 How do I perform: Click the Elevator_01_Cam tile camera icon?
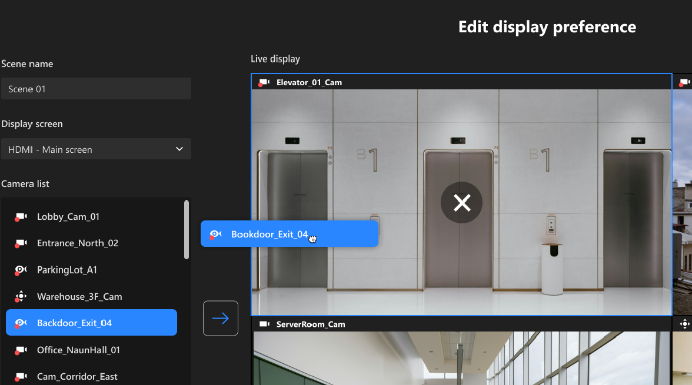pyautogui.click(x=264, y=82)
